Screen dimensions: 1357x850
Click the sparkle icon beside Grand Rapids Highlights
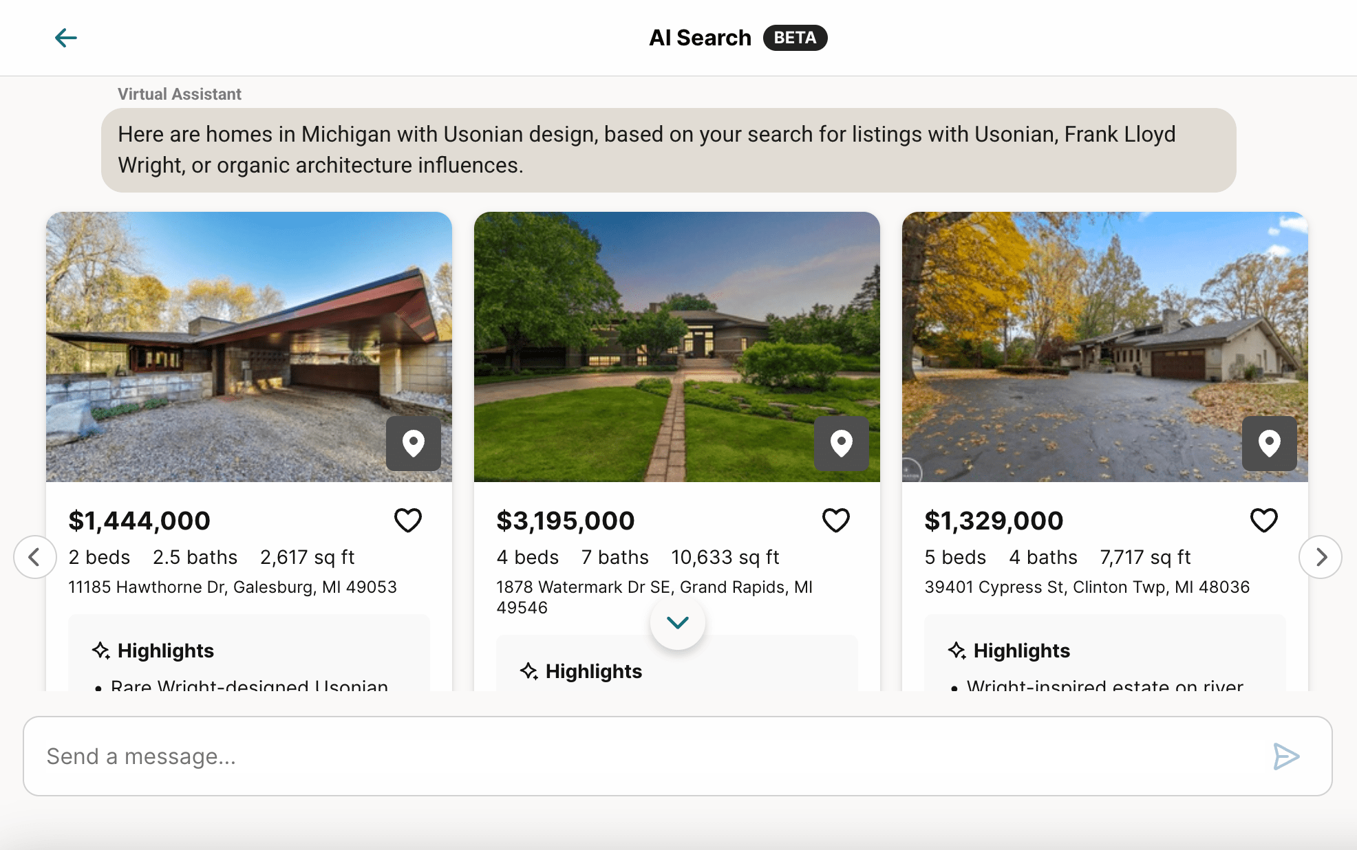529,671
